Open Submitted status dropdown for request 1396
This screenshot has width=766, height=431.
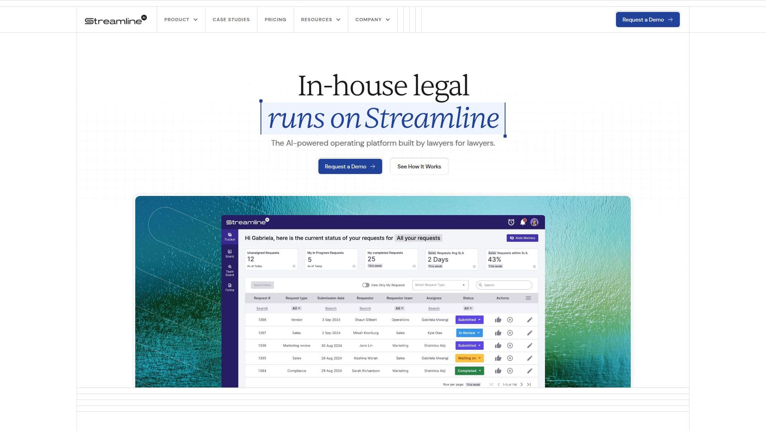[469, 346]
